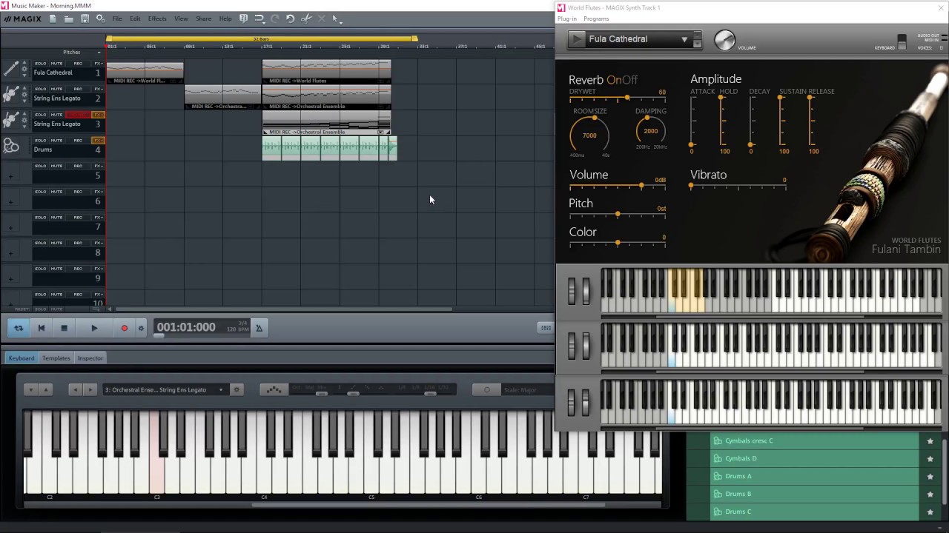Open the Help menu
This screenshot has height=533, width=949.
(x=225, y=19)
